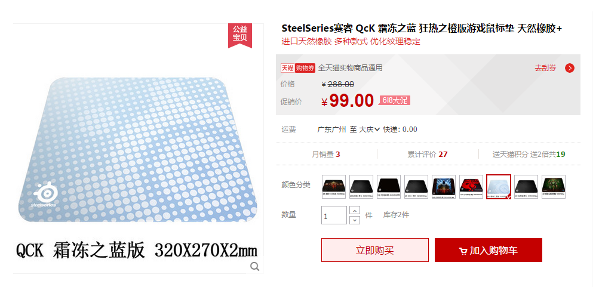Open the 大庆 destination city dropdown

[370, 129]
